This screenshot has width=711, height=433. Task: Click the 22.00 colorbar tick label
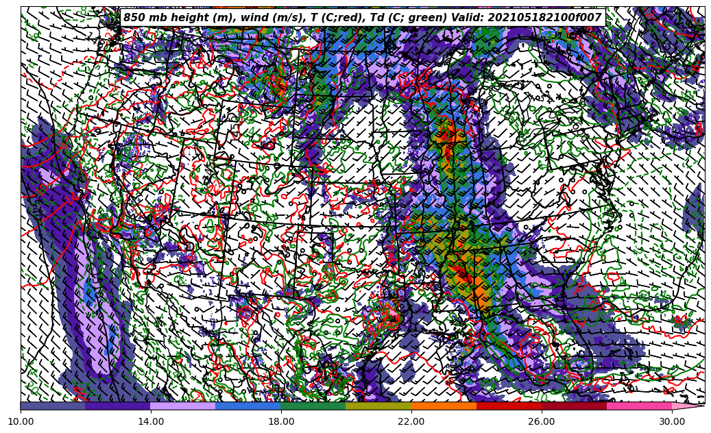(x=411, y=422)
